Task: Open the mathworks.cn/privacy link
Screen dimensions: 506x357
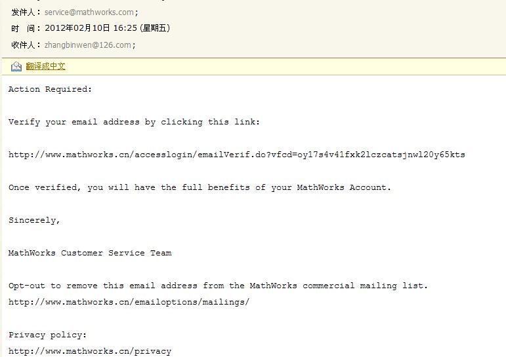Action: point(90,351)
